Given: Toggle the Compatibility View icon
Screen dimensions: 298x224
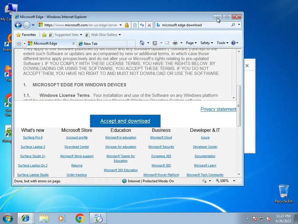Looking at the screenshot, I should coord(135,25).
